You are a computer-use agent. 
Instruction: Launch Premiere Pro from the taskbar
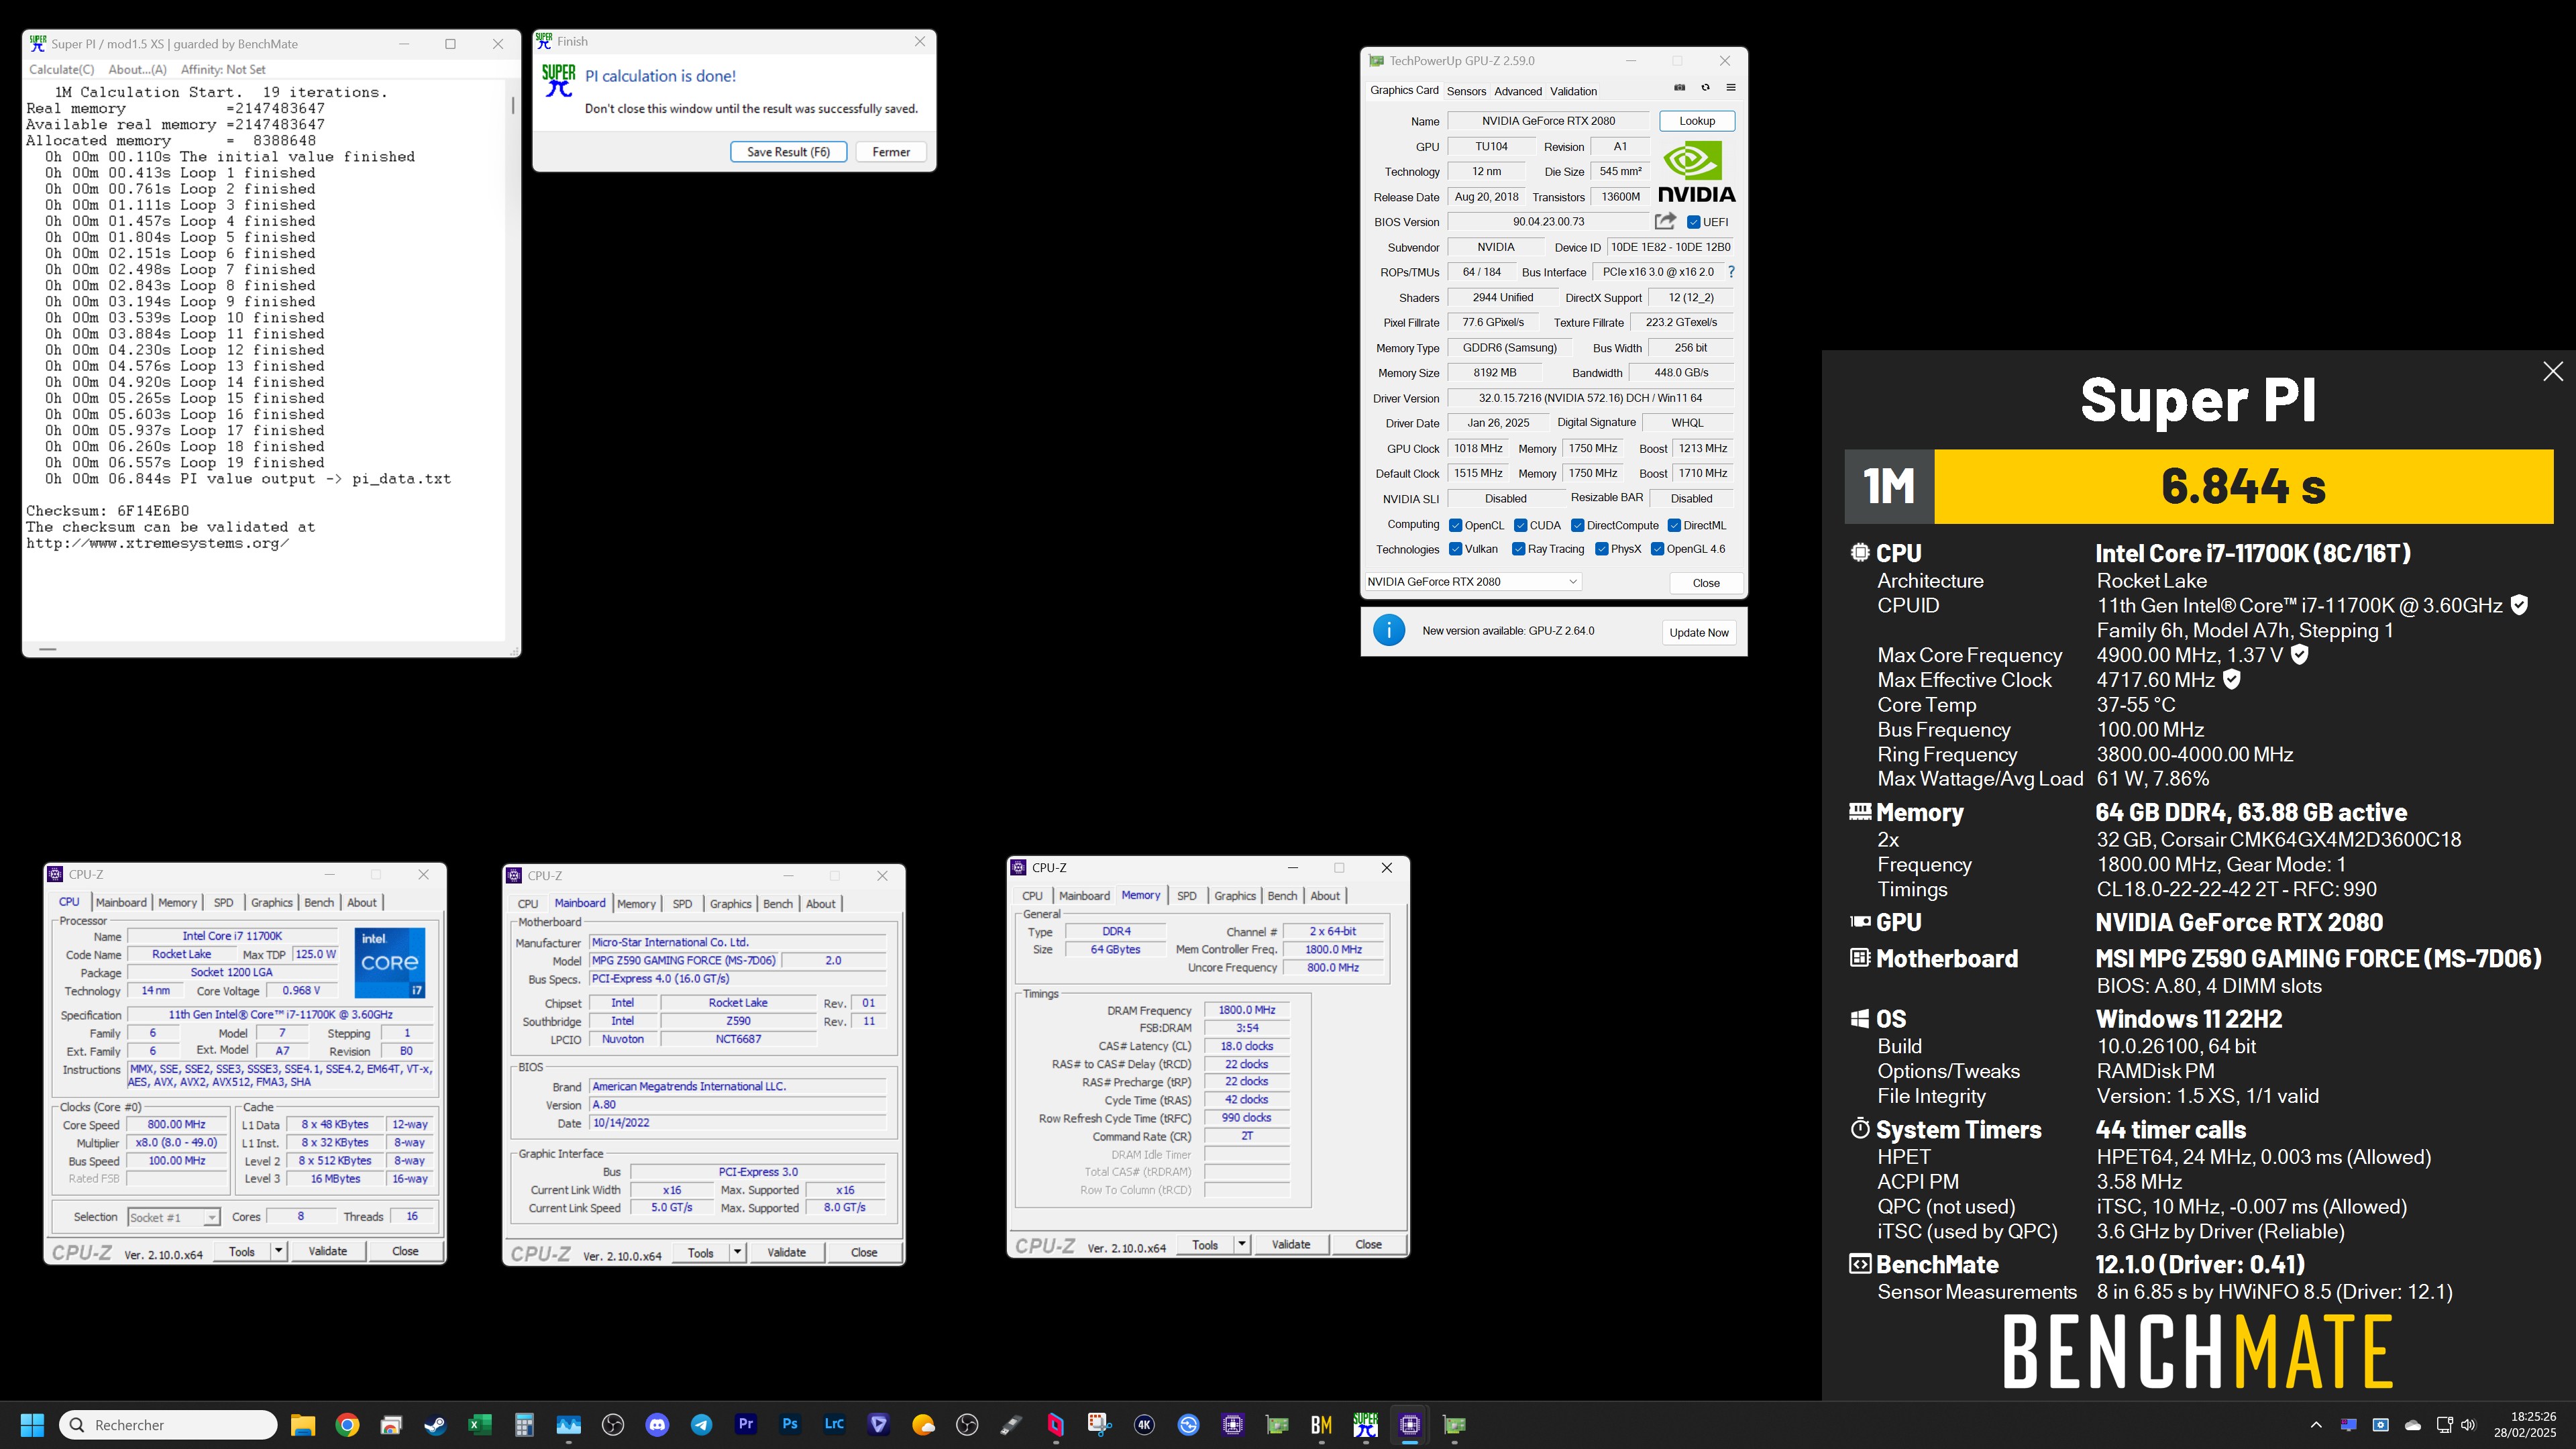(745, 1425)
